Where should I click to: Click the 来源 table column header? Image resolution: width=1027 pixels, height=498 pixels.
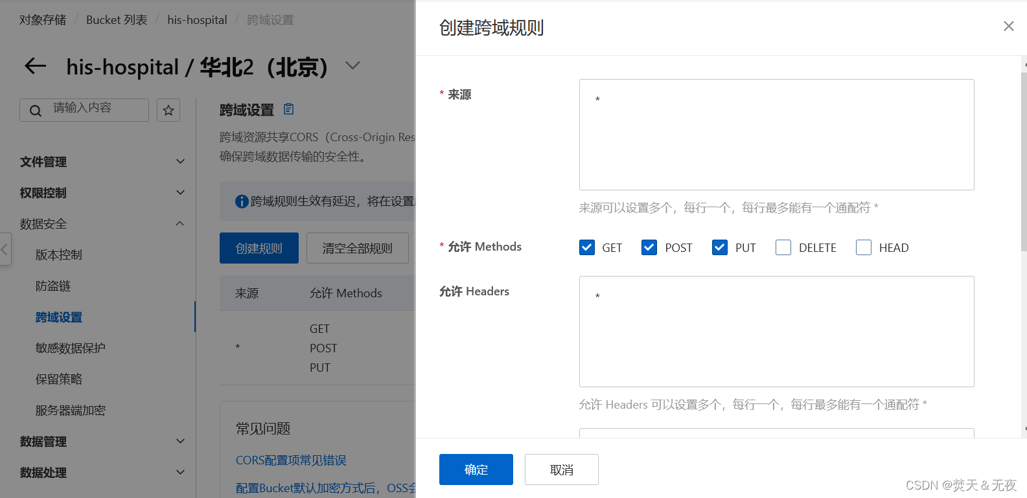point(247,293)
